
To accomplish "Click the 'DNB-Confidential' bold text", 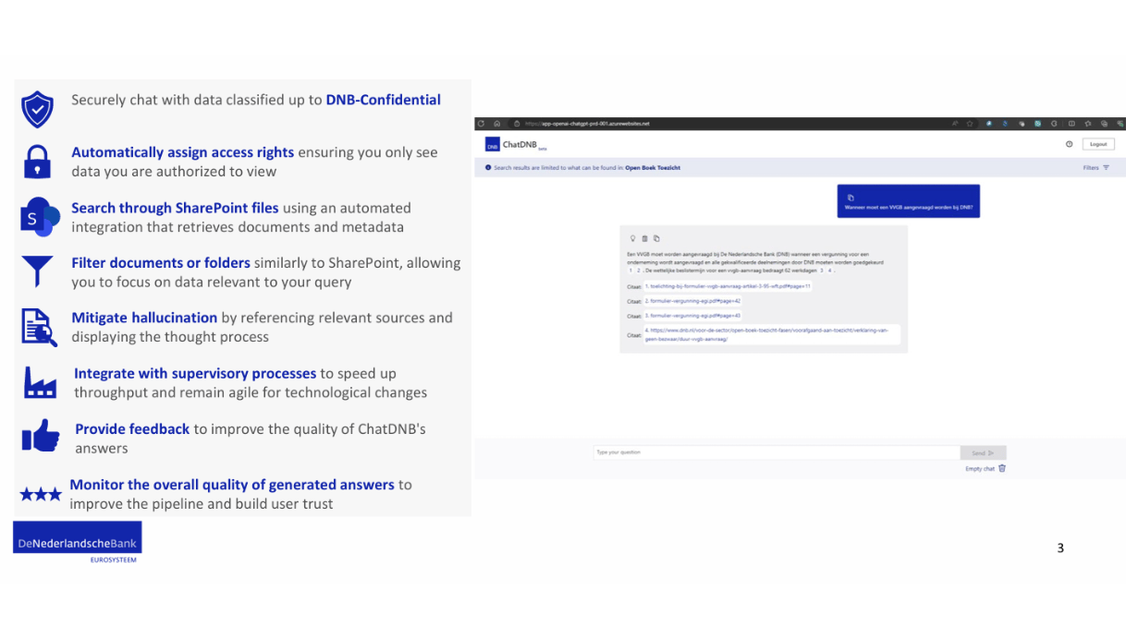I will [x=384, y=100].
